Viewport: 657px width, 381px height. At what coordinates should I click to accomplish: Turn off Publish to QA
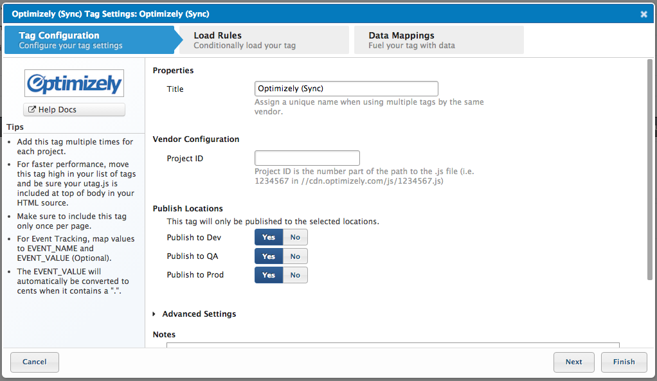295,256
